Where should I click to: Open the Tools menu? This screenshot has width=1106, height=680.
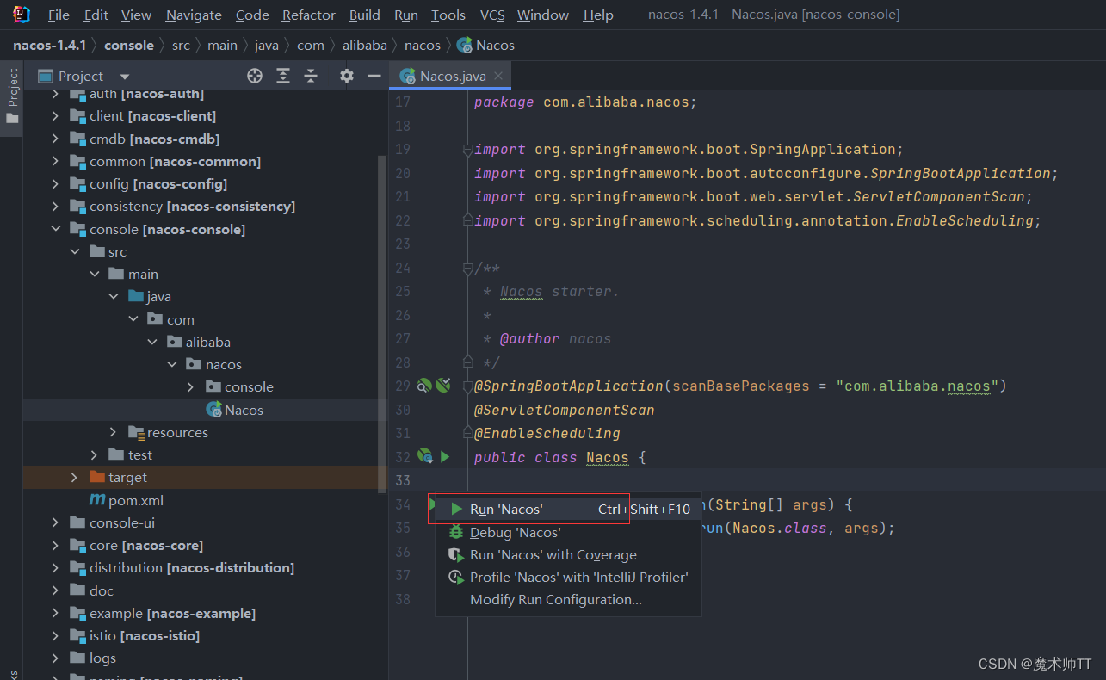[x=448, y=15]
